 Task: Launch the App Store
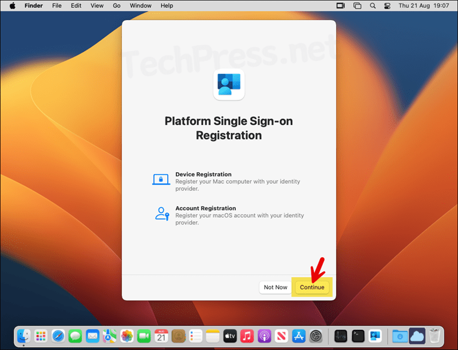pos(298,336)
